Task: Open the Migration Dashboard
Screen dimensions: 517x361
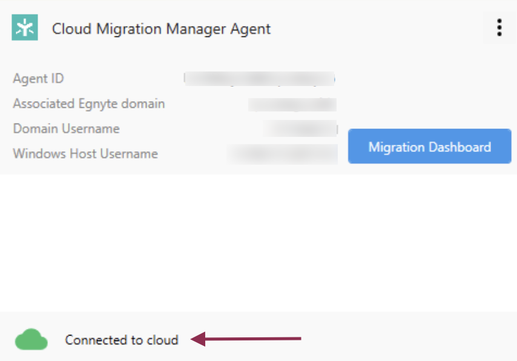Action: click(x=429, y=147)
